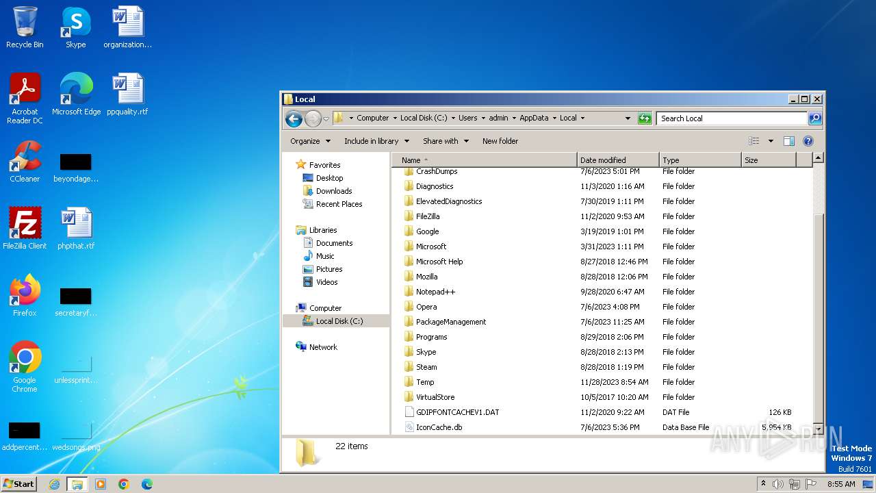The width and height of the screenshot is (876, 493).
Task: Open the Action Center flag icon
Action: [811, 484]
